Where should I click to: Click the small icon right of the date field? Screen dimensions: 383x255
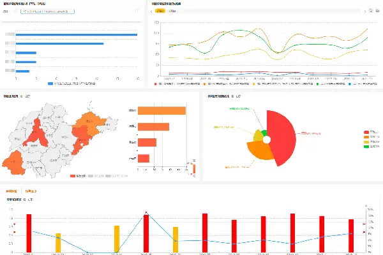tap(138, 11)
